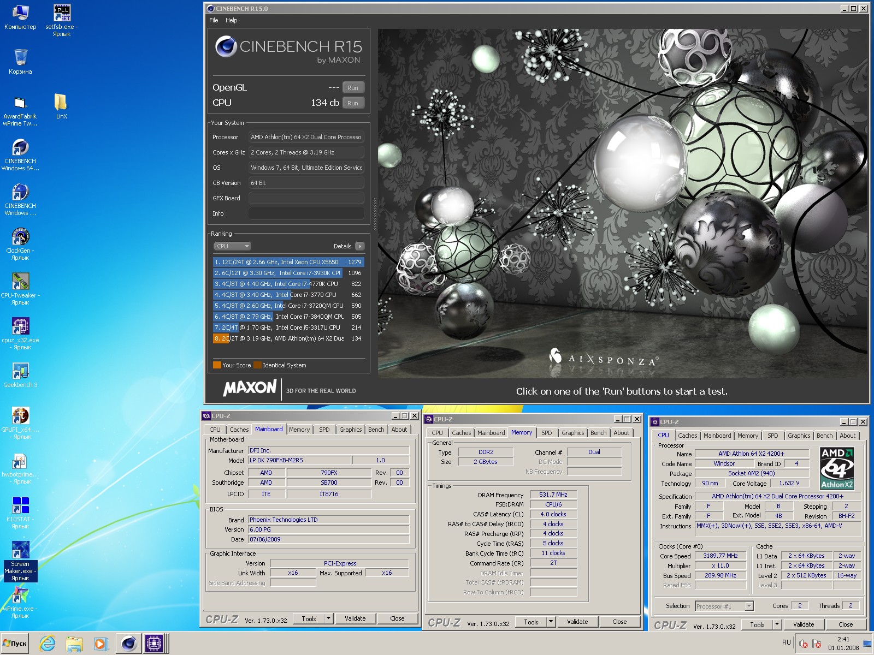Click Validate in Mainboard CPU-Z window
874x655 pixels.
pyautogui.click(x=355, y=618)
